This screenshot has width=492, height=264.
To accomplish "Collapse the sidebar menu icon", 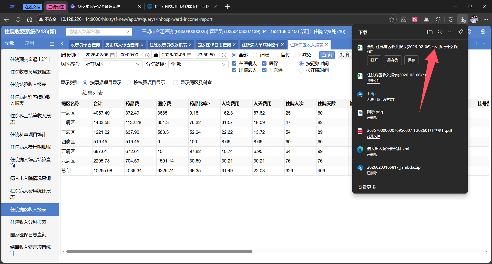I will (x=52, y=44).
